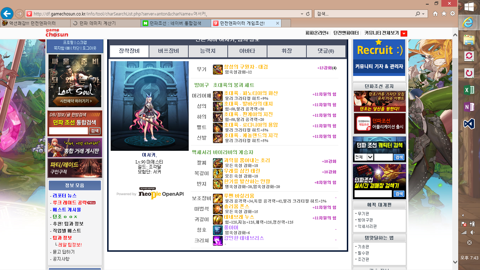Open Excel from the side taskbar
The image size is (480, 270).
[469, 90]
